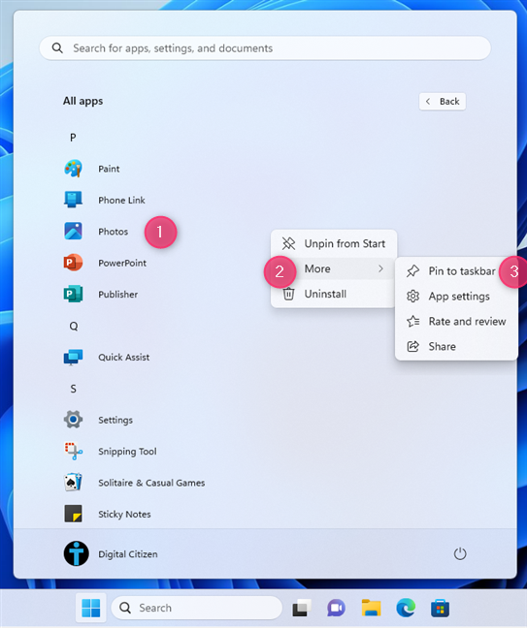Image resolution: width=527 pixels, height=628 pixels.
Task: Open App settings from the submenu
Action: tap(456, 296)
